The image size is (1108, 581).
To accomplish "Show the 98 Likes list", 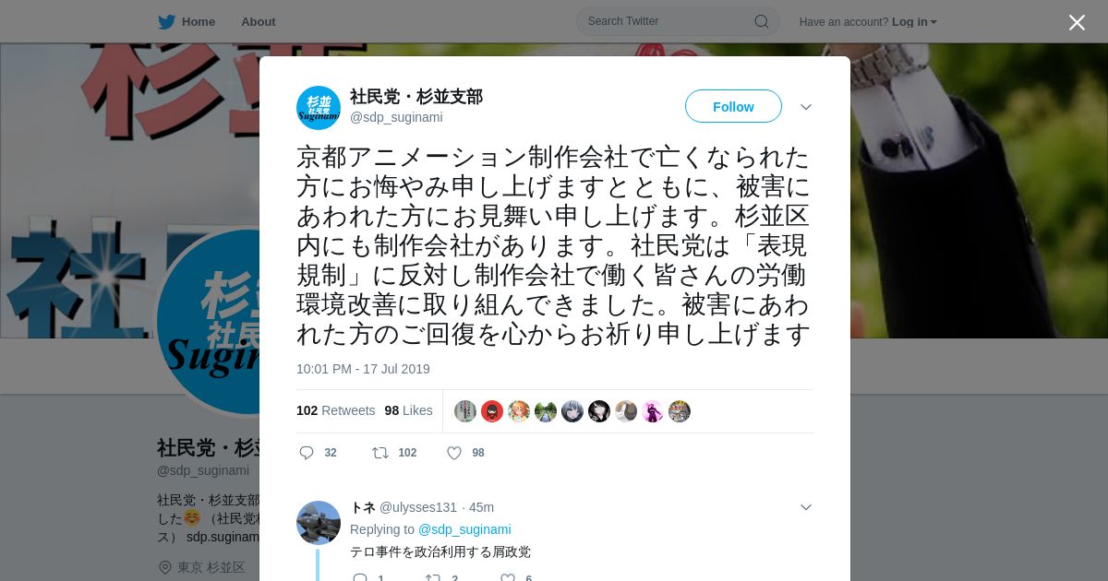I will [x=408, y=410].
